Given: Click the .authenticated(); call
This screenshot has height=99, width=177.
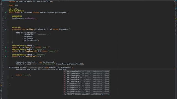Looking at the screenshot, I should pyautogui.click(x=31, y=40).
